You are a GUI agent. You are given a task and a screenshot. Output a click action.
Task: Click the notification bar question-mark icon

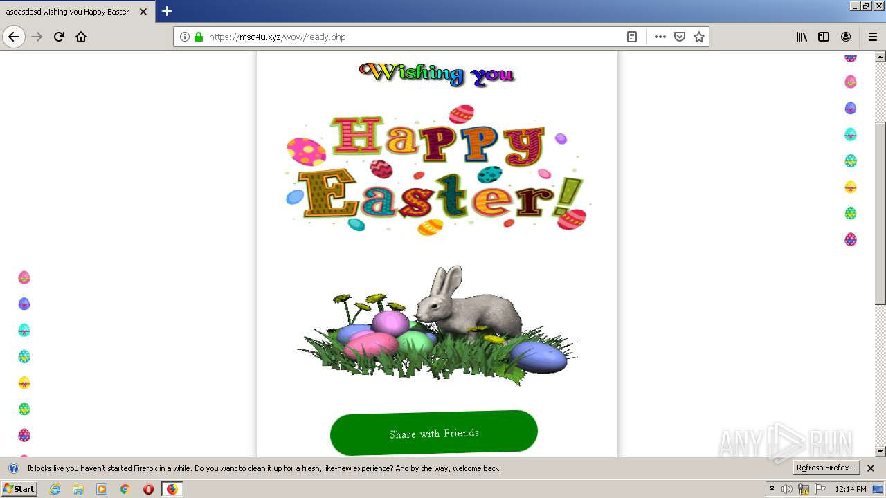(13, 468)
